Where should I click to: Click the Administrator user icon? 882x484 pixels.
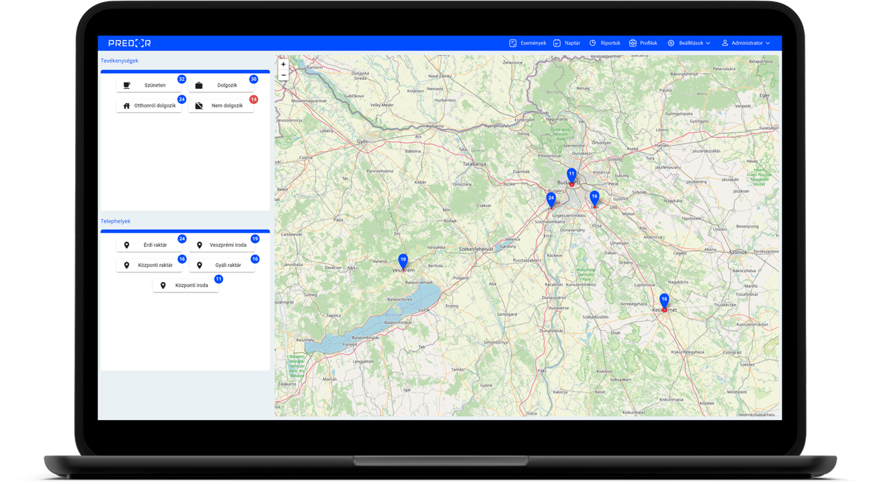pos(725,43)
